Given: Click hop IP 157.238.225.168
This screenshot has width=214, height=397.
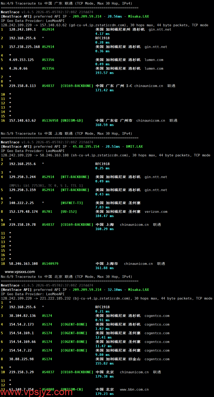Looking at the screenshot, I should (25, 47).
